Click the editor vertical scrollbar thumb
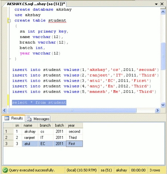 click(163, 56)
